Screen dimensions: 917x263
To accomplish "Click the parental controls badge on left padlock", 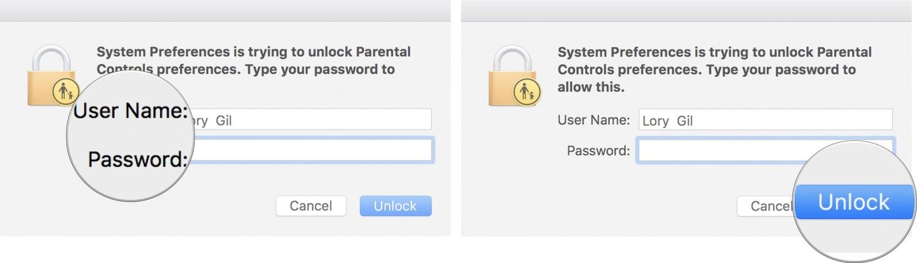I will pos(65,92).
